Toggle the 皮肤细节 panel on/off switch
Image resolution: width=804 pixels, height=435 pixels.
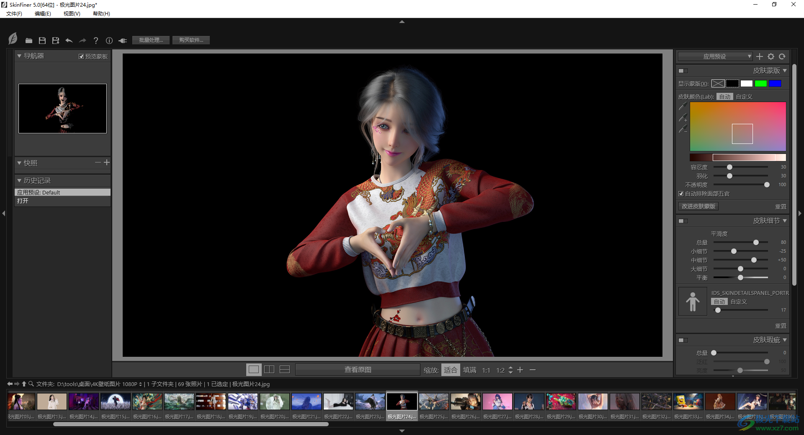[683, 221]
